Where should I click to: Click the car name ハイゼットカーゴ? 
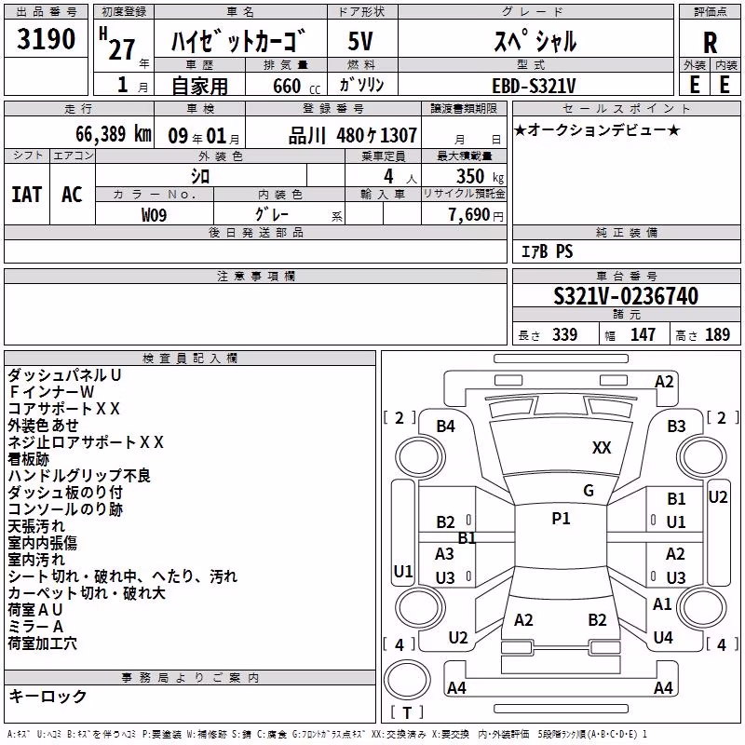coord(239,40)
